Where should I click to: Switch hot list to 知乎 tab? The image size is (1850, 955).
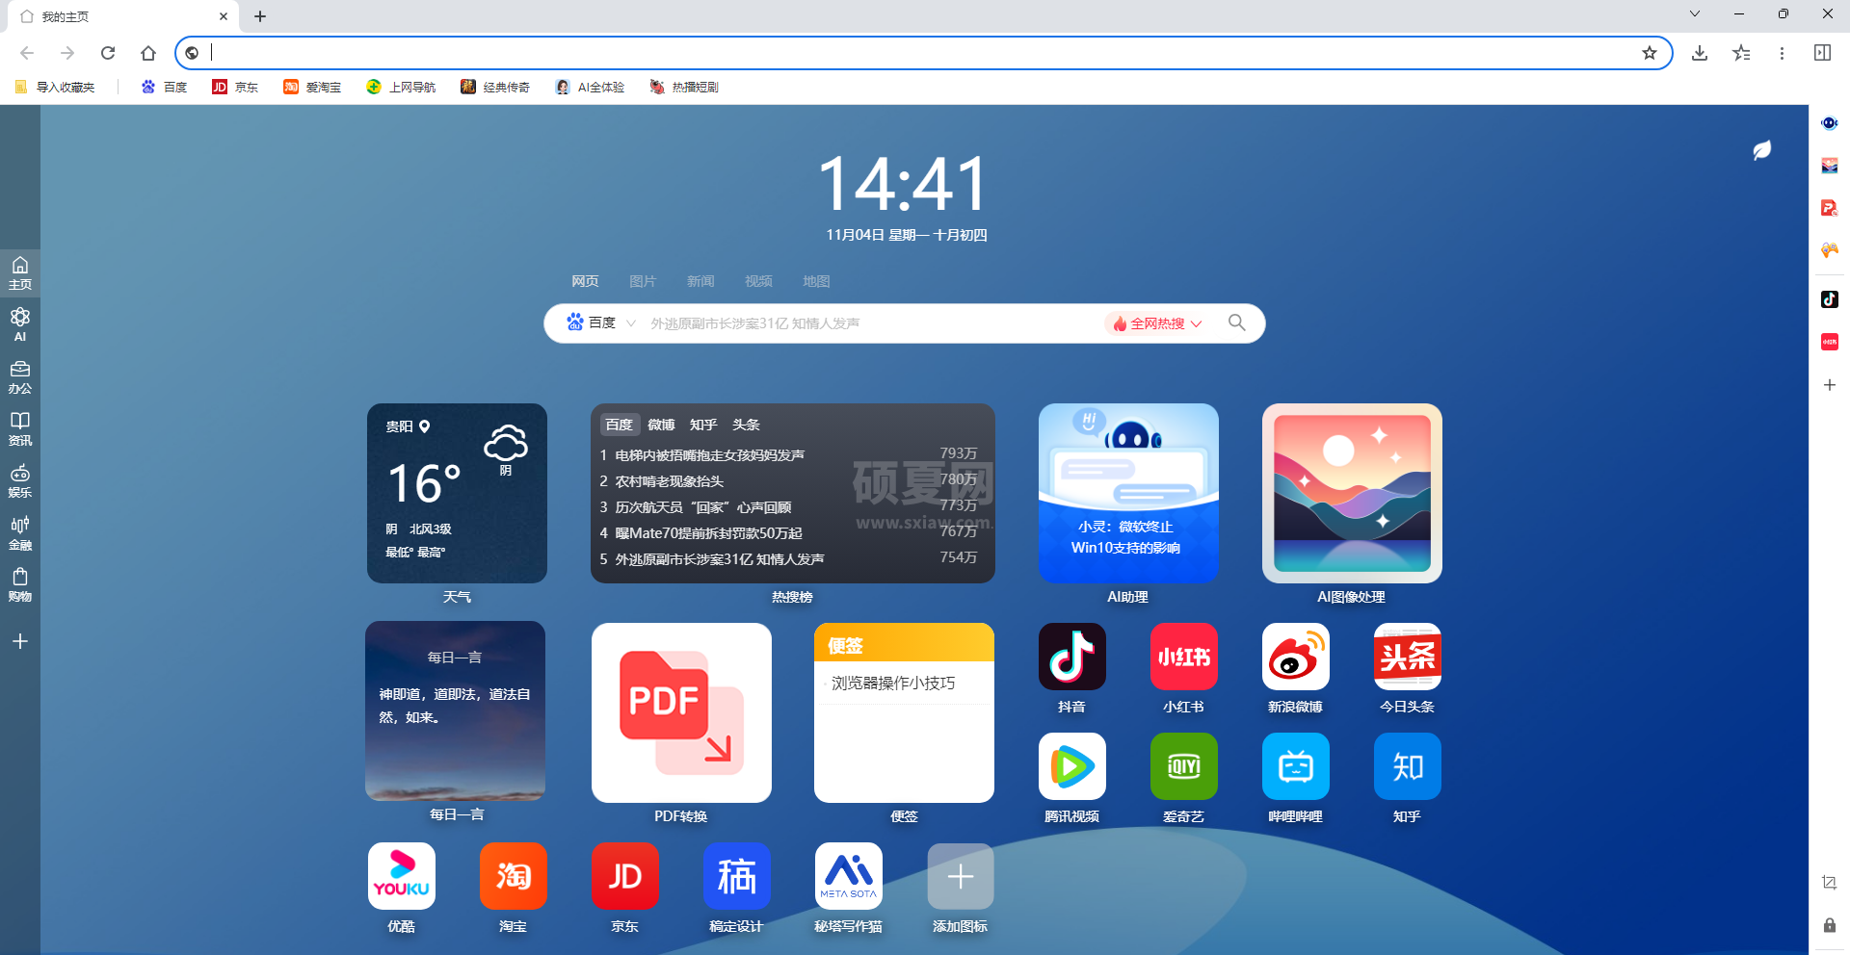[703, 425]
